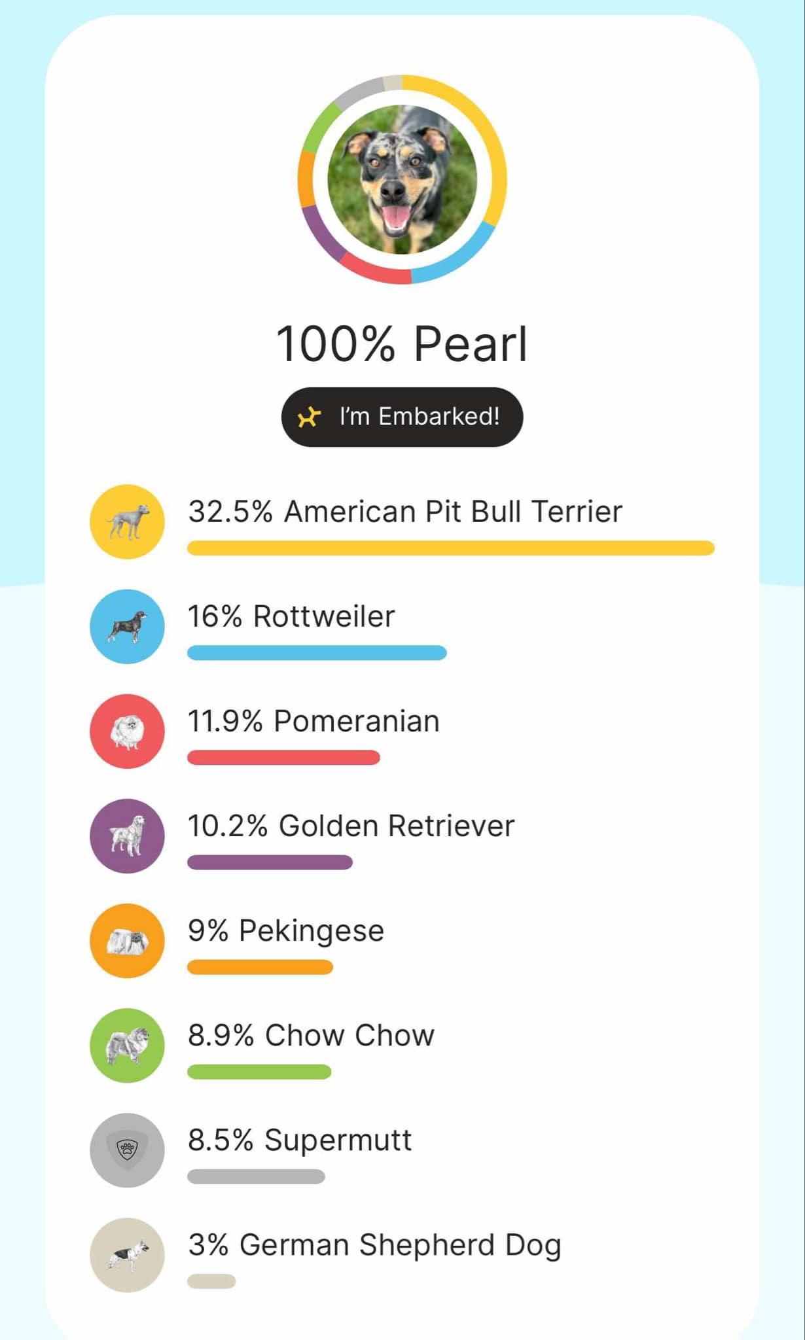
Task: Tap the blue Rottweiler breed icon
Action: click(x=127, y=626)
